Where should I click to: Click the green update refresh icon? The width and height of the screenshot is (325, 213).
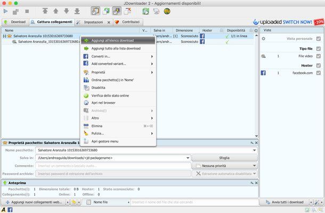tap(145, 11)
